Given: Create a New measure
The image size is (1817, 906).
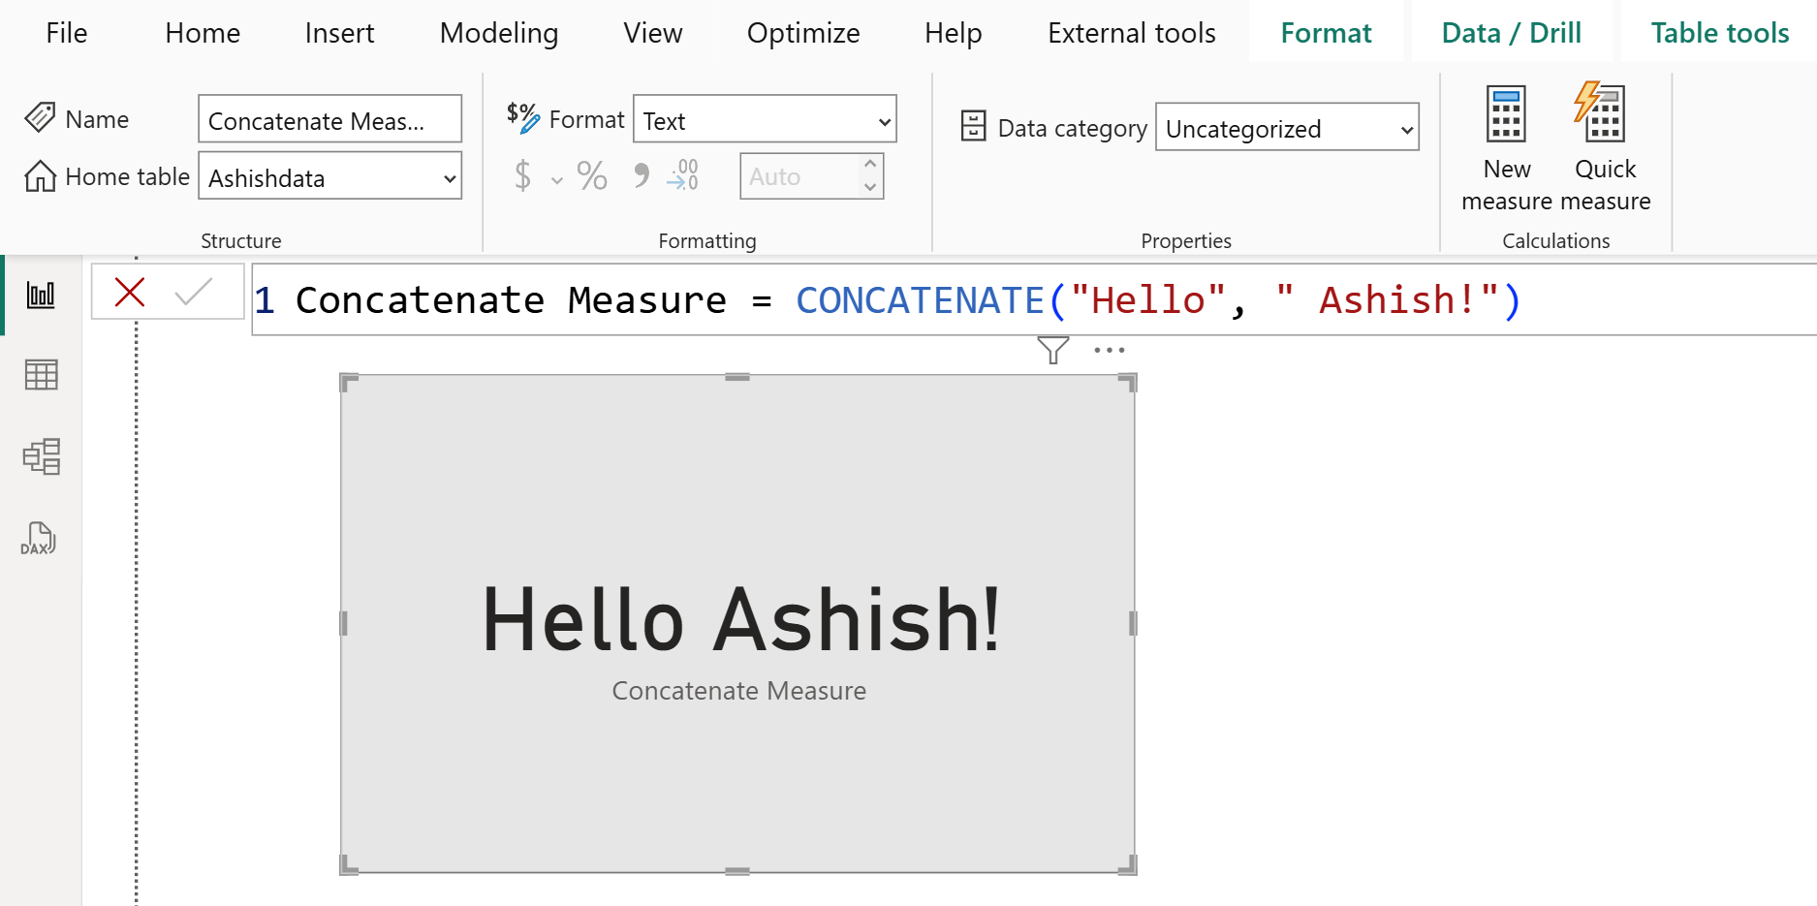Looking at the screenshot, I should (x=1506, y=145).
